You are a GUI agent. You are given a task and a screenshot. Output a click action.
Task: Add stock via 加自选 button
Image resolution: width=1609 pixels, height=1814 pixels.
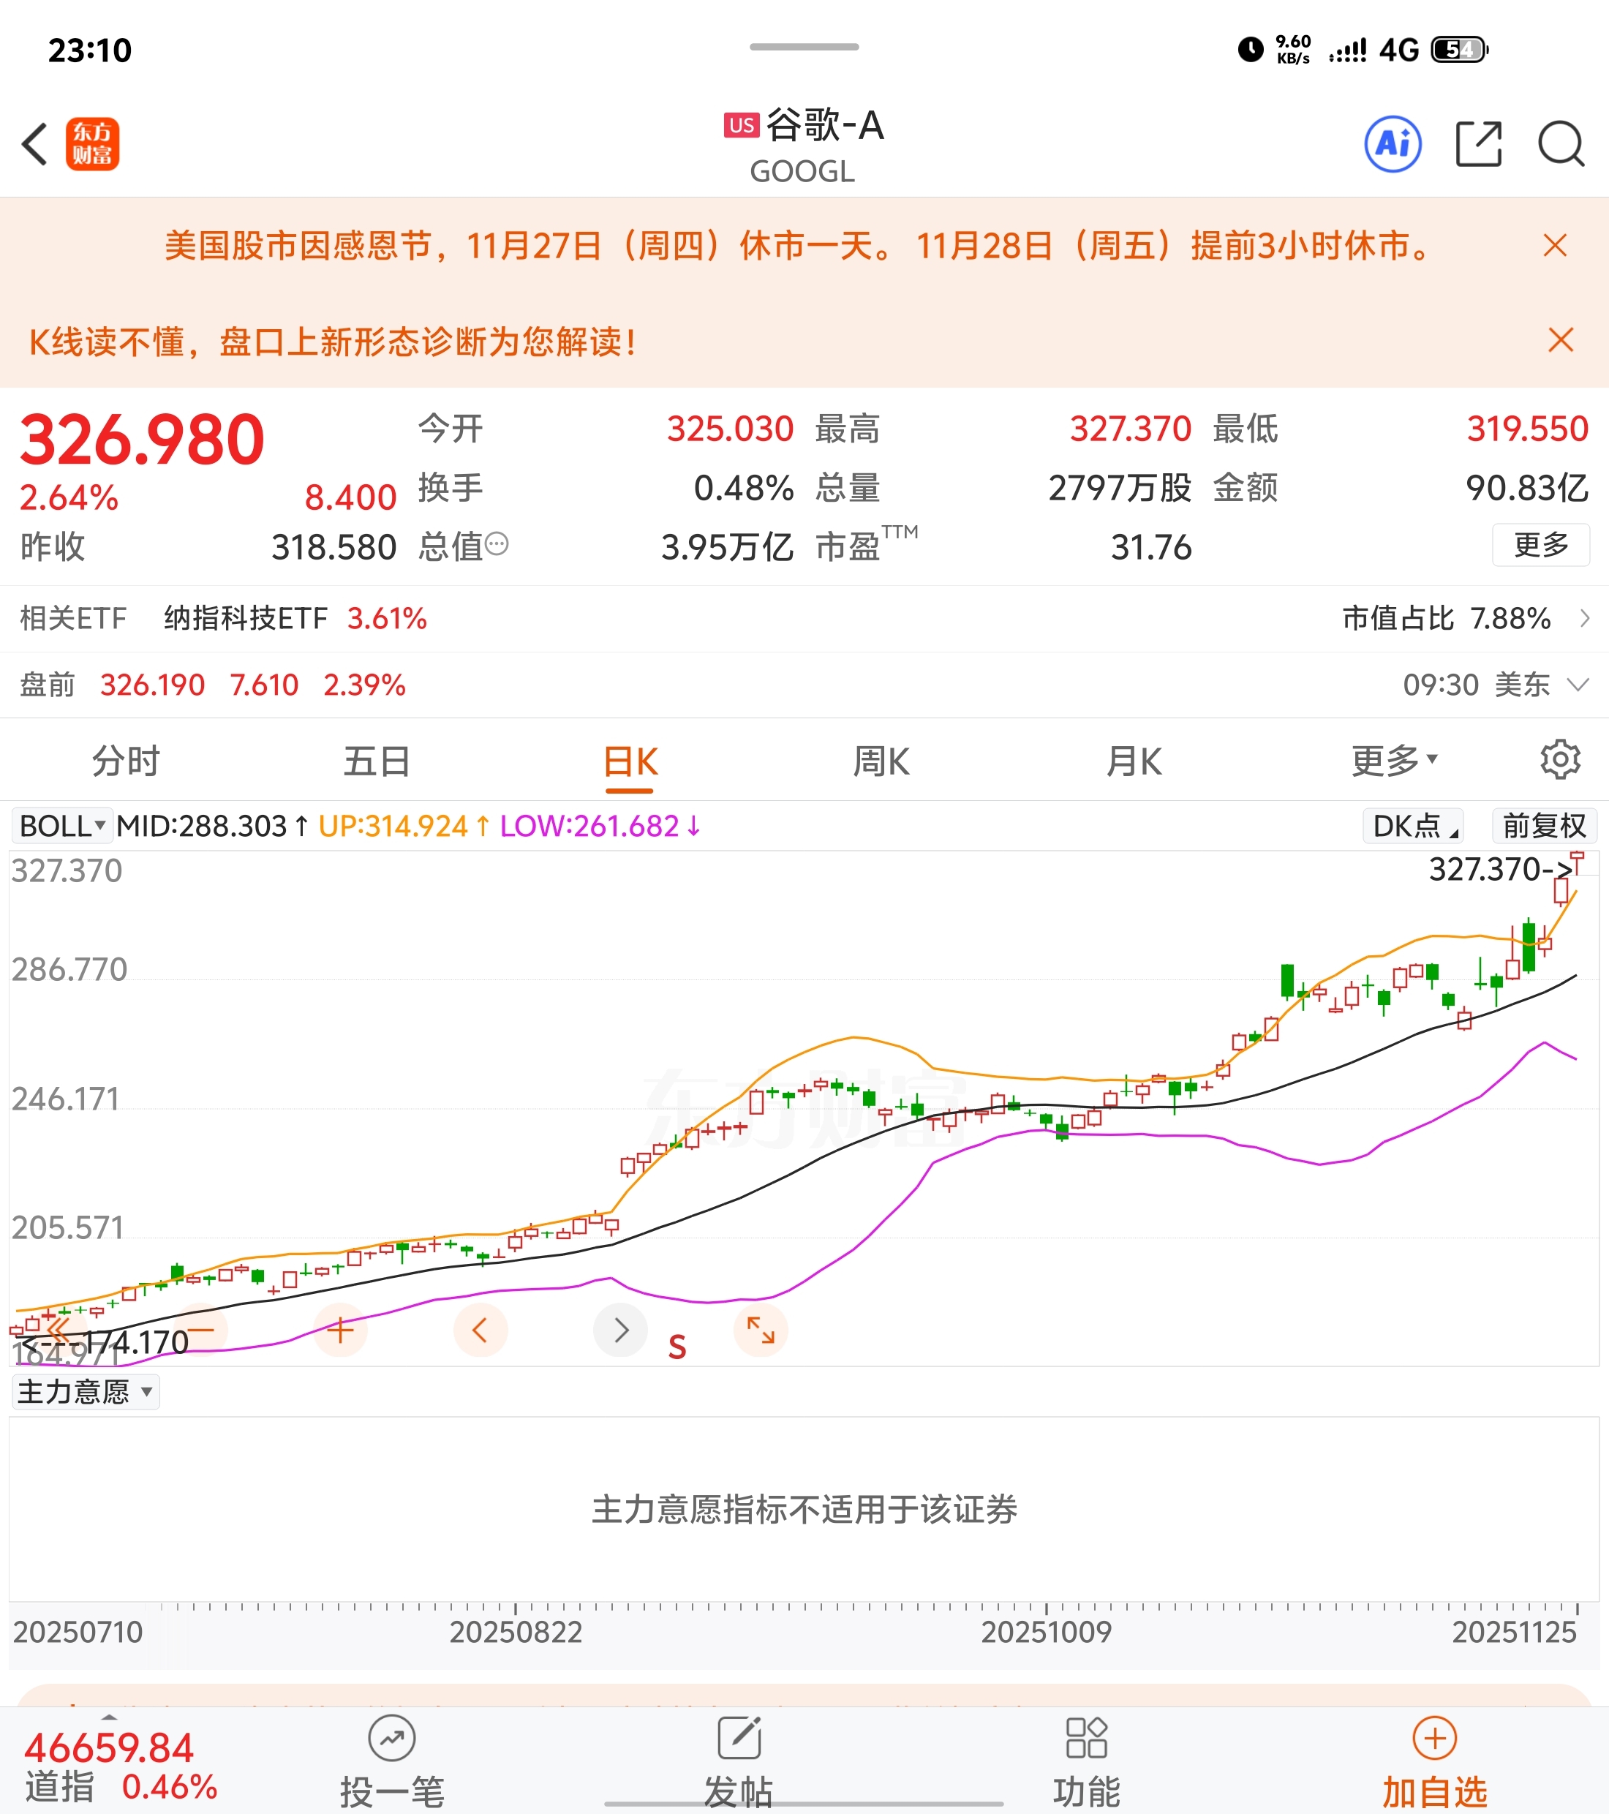pos(1434,1763)
